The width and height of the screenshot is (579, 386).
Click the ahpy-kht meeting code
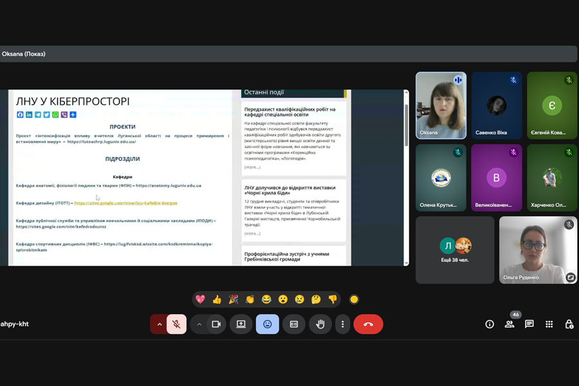click(x=14, y=324)
